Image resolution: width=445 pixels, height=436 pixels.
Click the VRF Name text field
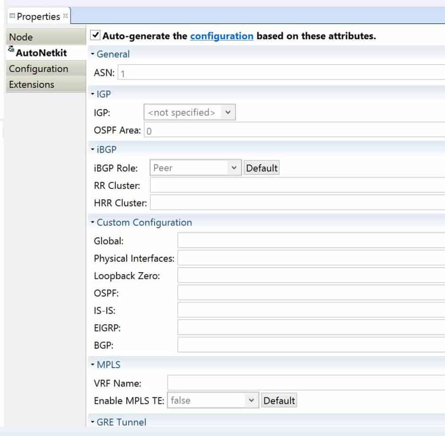tap(306, 383)
